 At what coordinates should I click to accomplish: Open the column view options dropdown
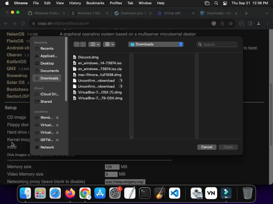coord(95,44)
